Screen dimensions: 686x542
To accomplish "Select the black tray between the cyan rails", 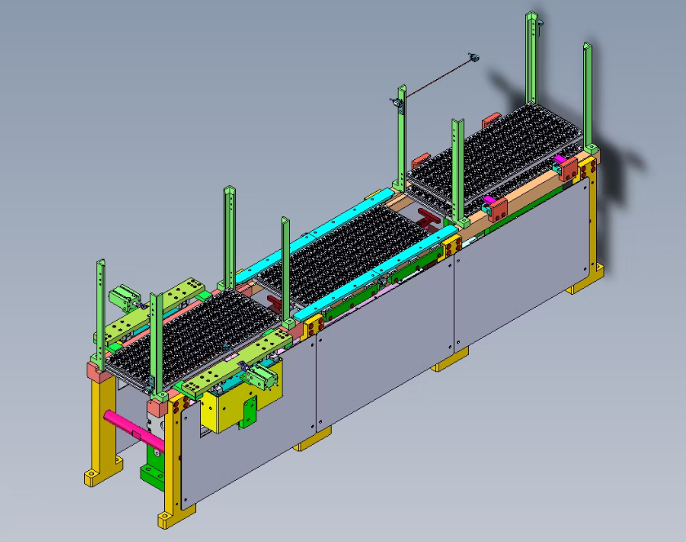I will pyautogui.click(x=345, y=255).
